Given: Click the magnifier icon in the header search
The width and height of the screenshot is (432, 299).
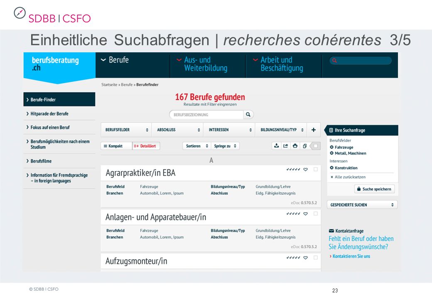Looking at the screenshot, I should click(x=334, y=61).
